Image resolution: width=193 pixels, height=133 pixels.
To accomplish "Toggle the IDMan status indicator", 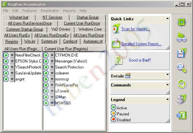I will click(46, 97).
